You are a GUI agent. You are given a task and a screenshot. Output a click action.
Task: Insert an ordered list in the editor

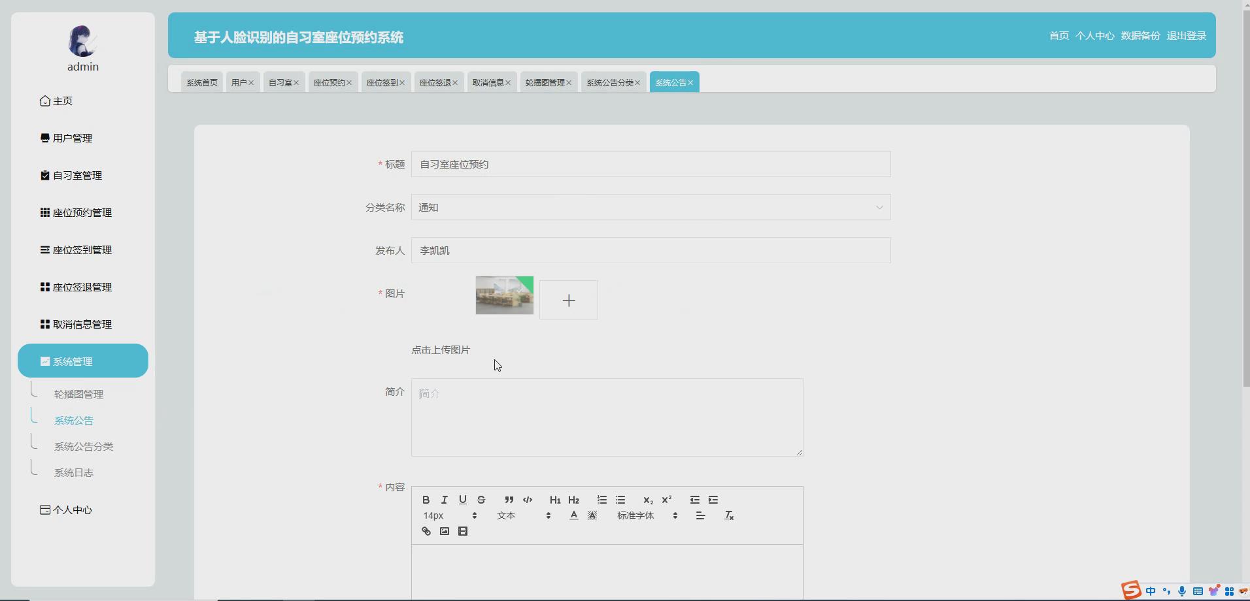pyautogui.click(x=601, y=500)
